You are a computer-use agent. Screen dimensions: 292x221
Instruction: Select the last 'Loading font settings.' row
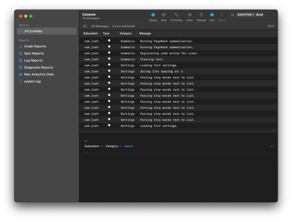click(178, 126)
